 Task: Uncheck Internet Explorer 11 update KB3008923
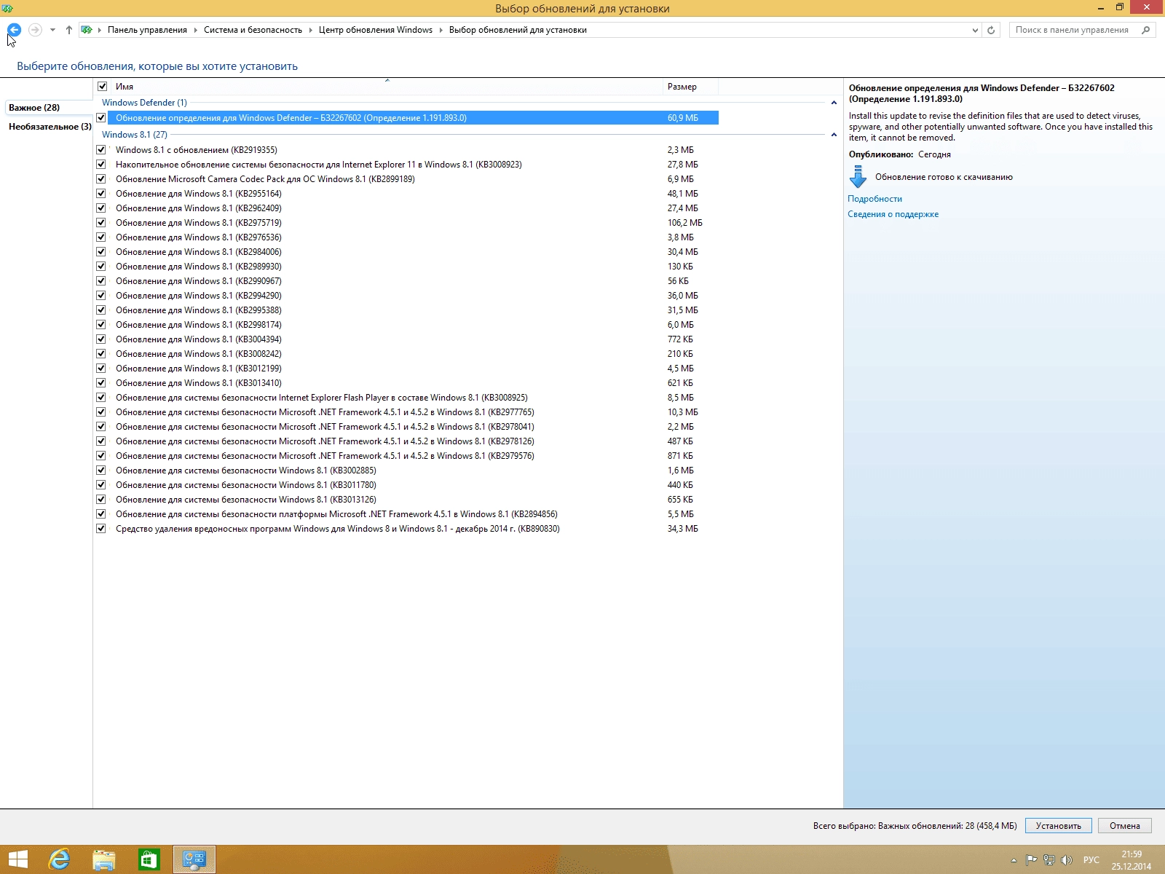101,164
